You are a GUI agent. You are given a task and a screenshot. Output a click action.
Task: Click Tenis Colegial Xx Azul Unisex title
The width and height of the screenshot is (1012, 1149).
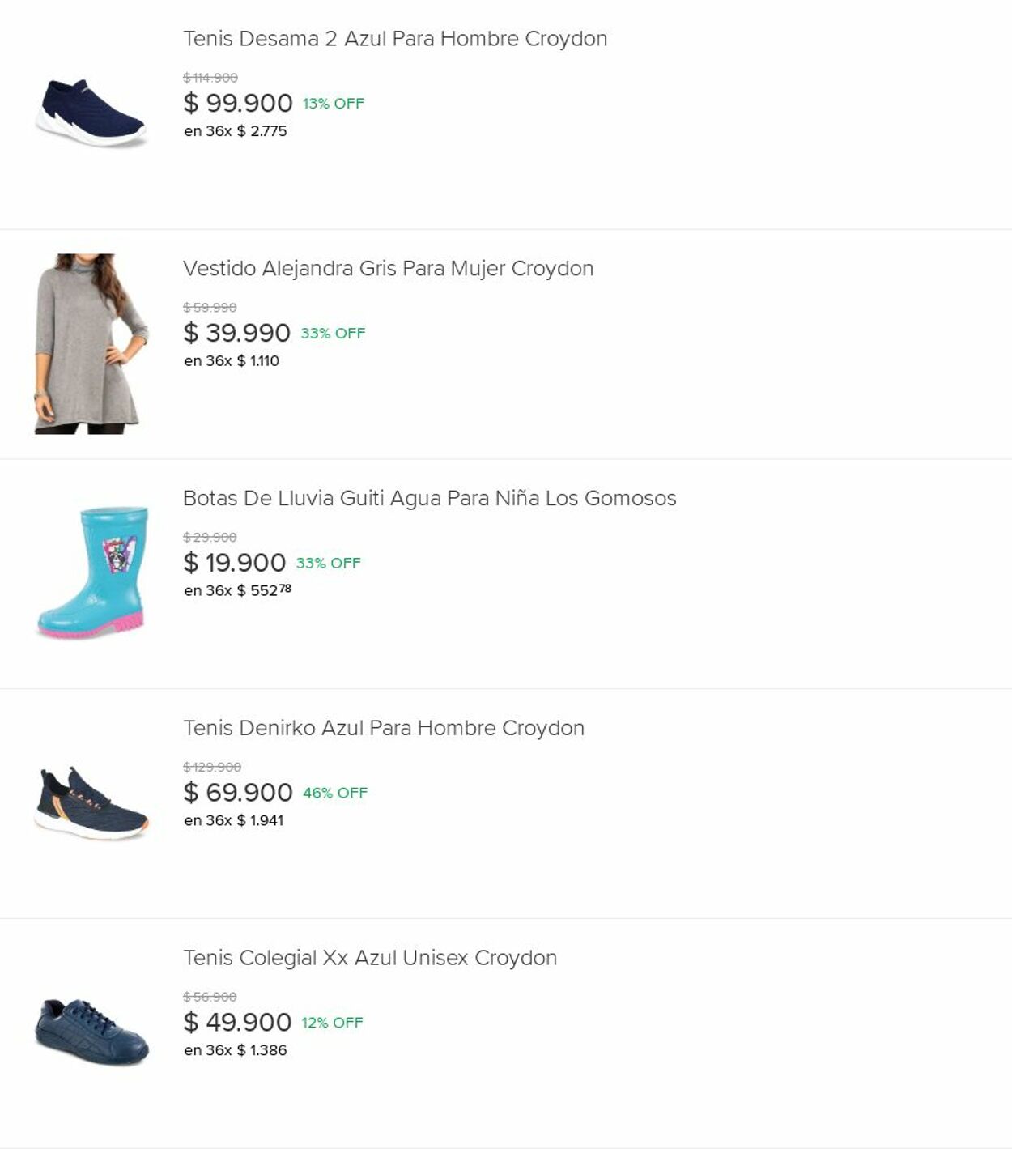[369, 958]
